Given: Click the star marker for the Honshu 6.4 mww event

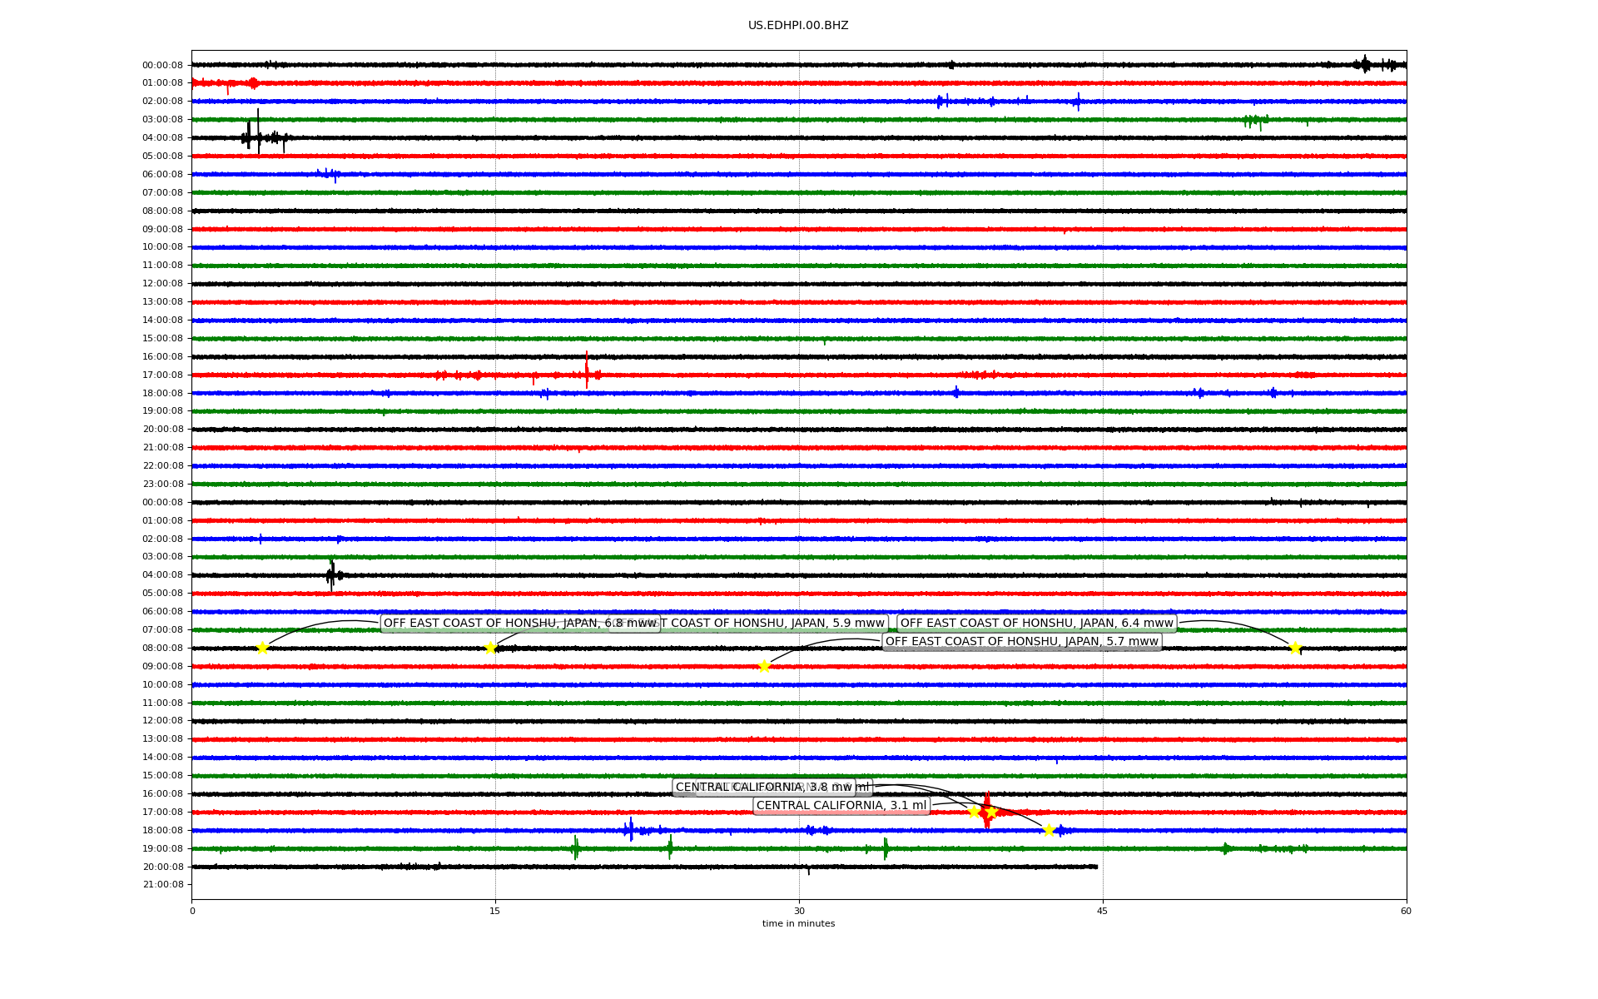Looking at the screenshot, I should tap(1295, 649).
